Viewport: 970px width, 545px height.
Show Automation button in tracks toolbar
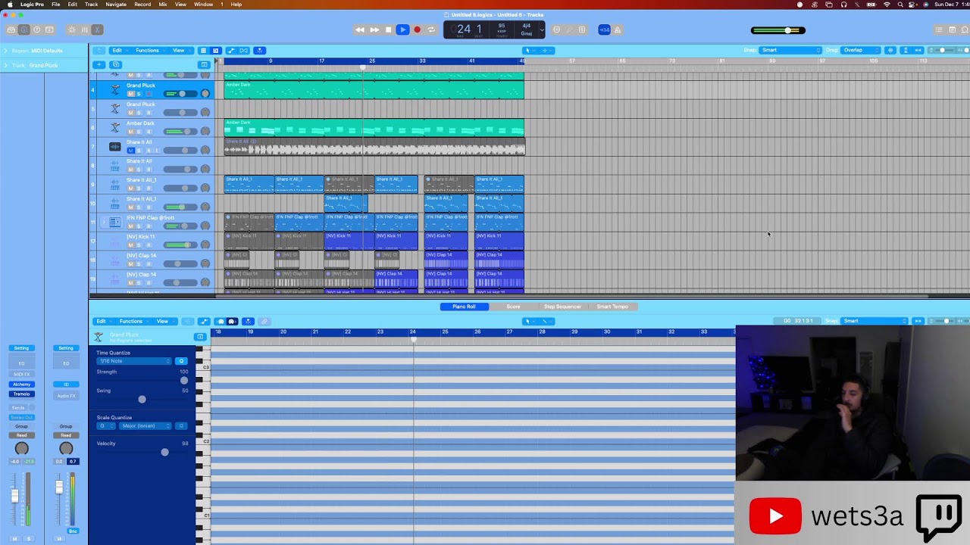click(231, 51)
